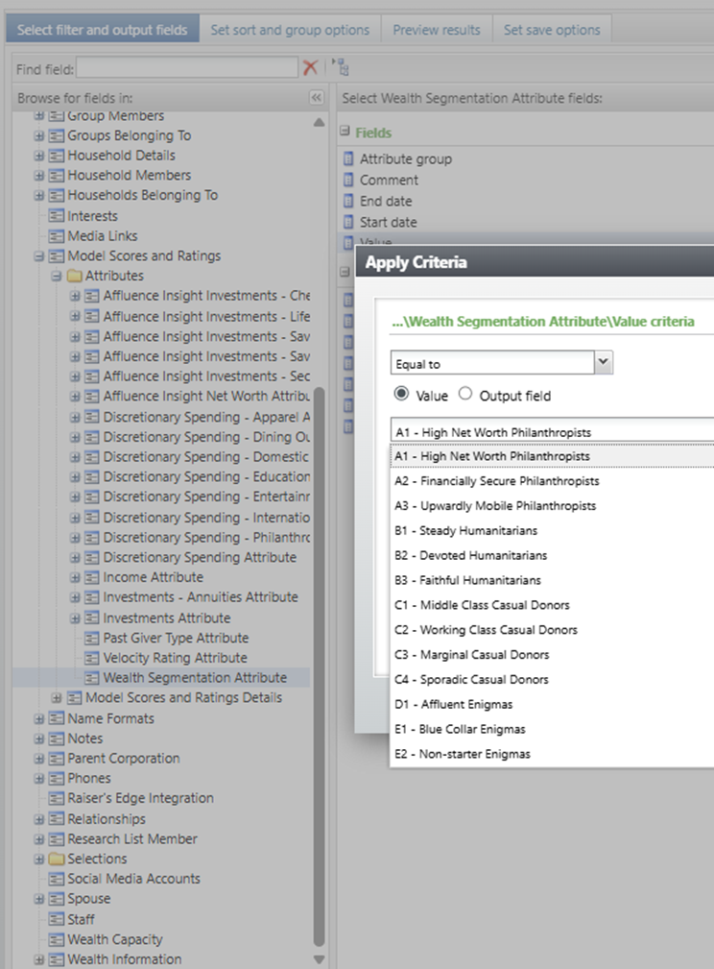Click the End date field icon

[348, 201]
